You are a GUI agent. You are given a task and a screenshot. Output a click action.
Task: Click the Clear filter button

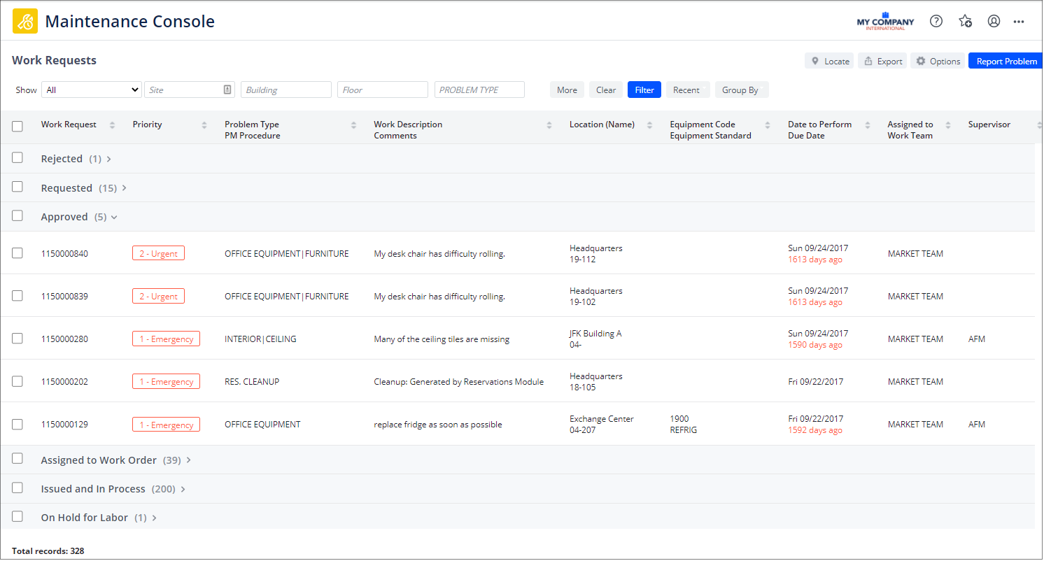[x=606, y=90]
